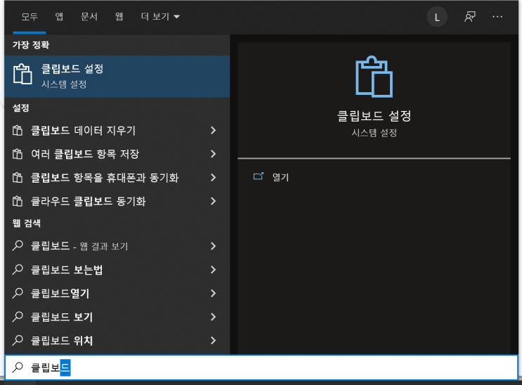
Task: Click the L user account avatar
Action: (x=437, y=17)
